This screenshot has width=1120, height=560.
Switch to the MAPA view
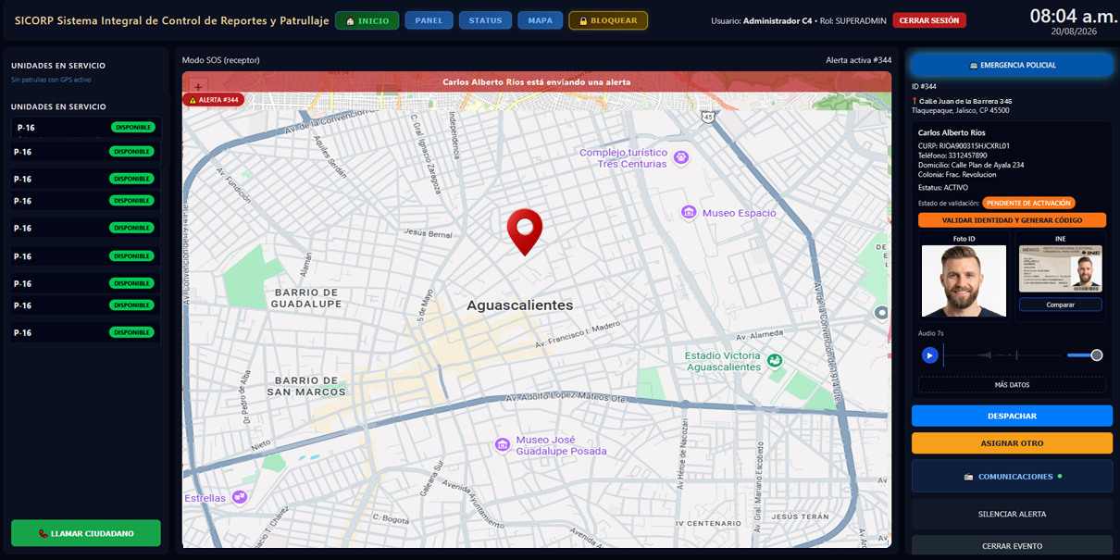(x=541, y=20)
